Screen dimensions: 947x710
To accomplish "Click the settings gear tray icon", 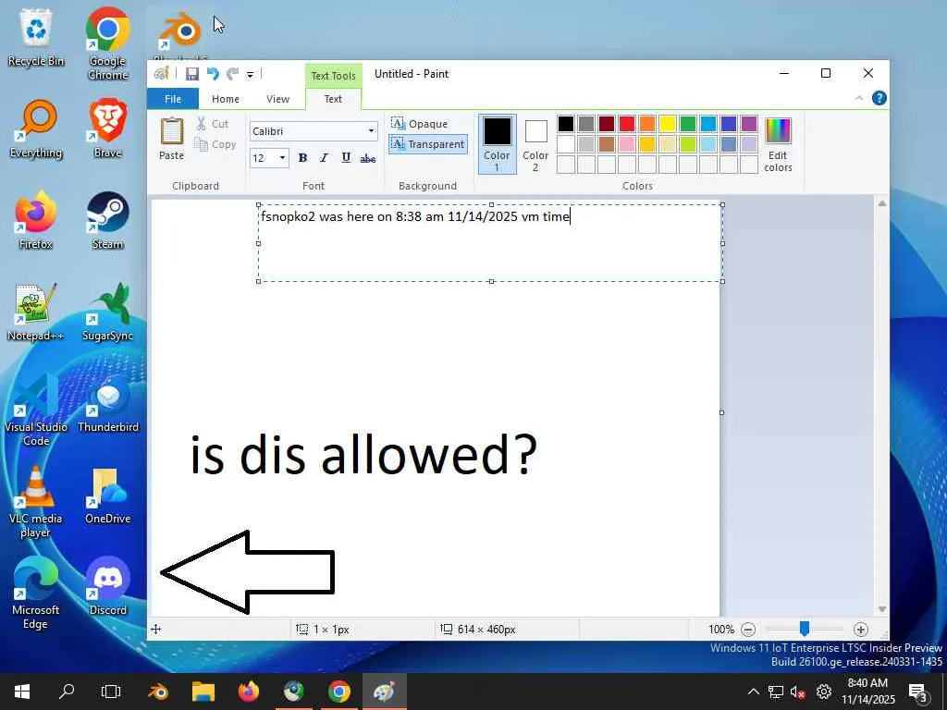I will pyautogui.click(x=824, y=692).
